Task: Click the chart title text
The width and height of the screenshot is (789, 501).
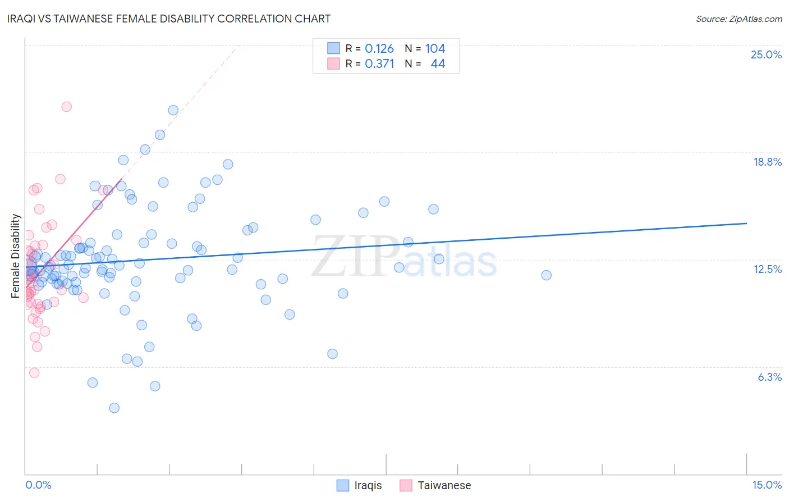Action: click(168, 19)
